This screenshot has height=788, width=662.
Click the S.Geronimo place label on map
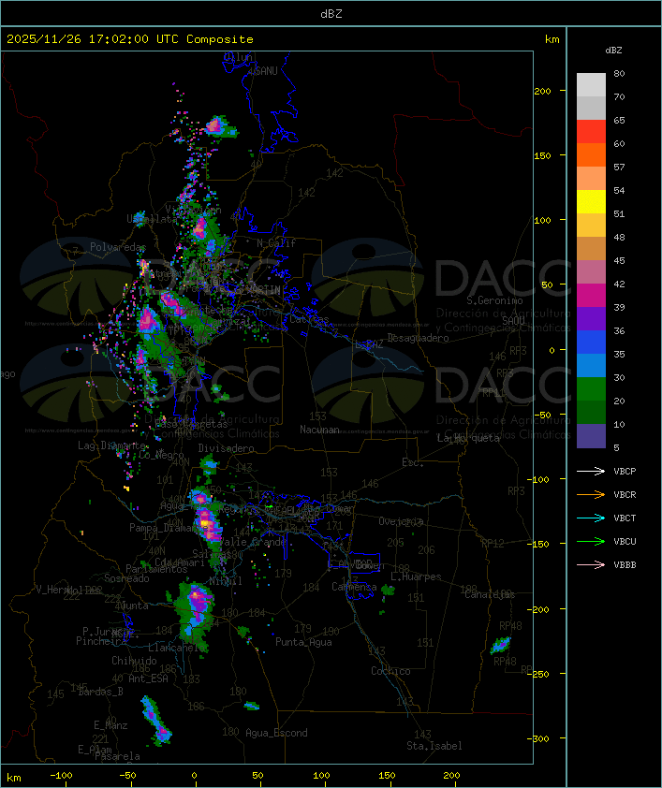tap(494, 300)
